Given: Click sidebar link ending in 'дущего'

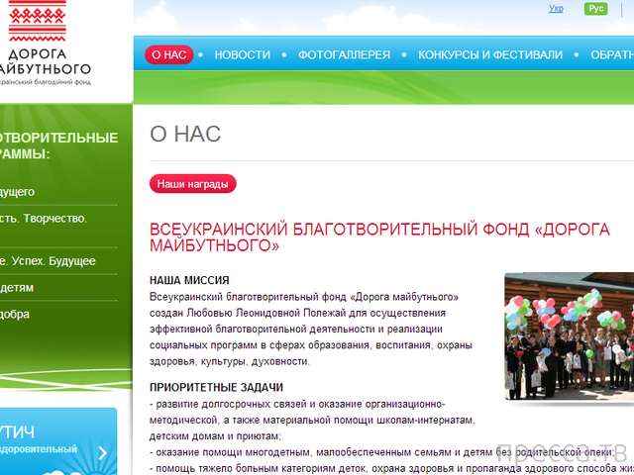Looking at the screenshot, I should (x=18, y=191).
